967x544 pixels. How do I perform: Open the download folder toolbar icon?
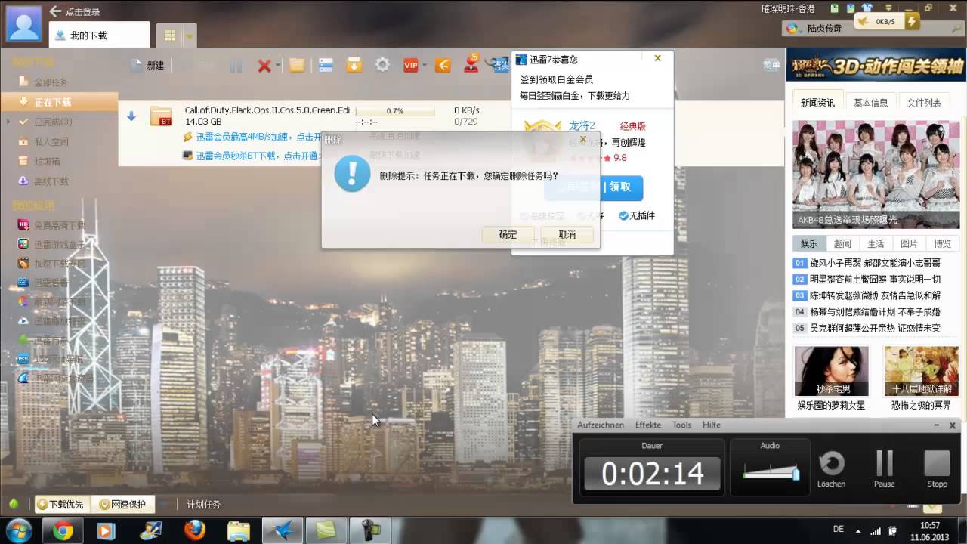coord(297,66)
